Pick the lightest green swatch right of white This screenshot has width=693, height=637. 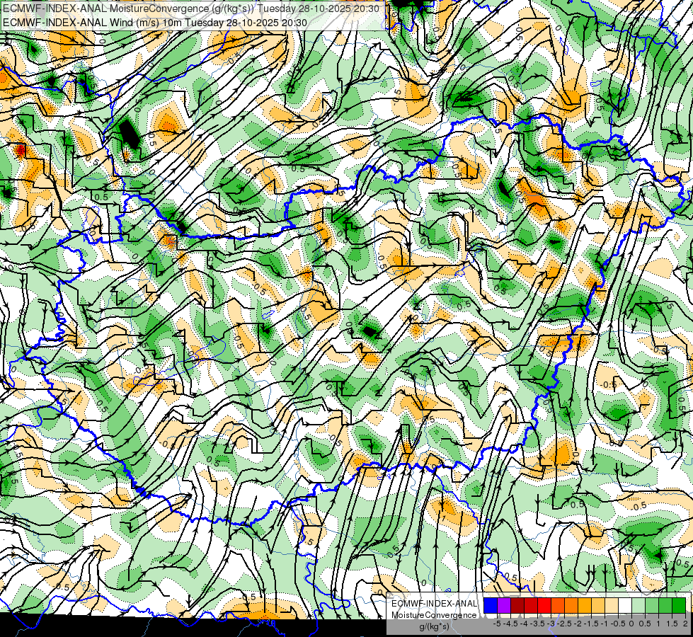pos(638,605)
